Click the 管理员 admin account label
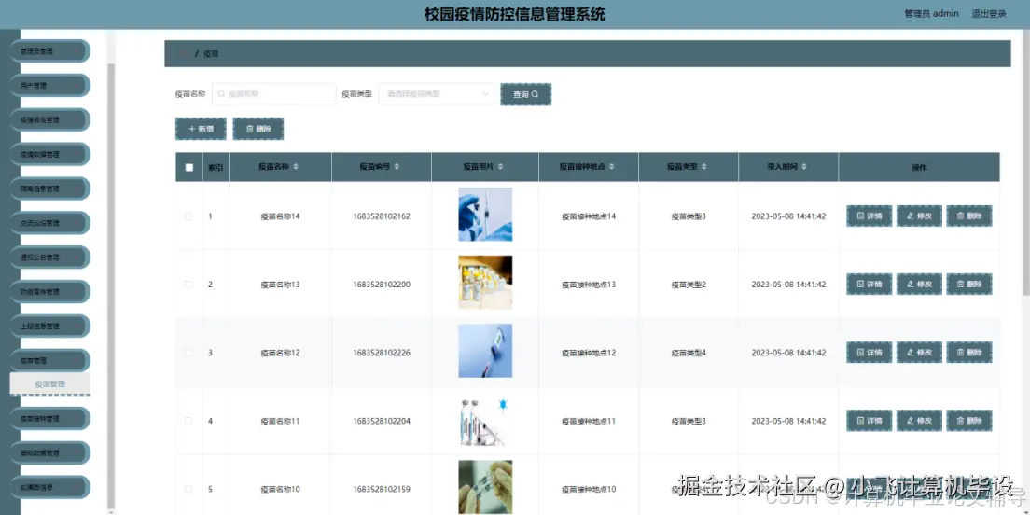The width and height of the screenshot is (1030, 515). click(x=931, y=14)
